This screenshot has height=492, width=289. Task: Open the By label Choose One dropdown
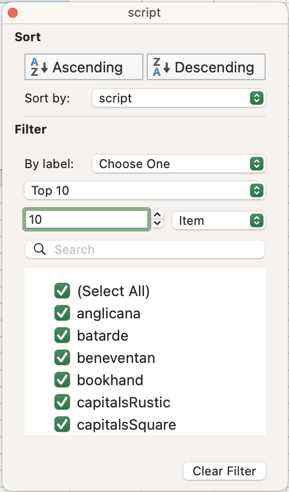[x=178, y=164]
